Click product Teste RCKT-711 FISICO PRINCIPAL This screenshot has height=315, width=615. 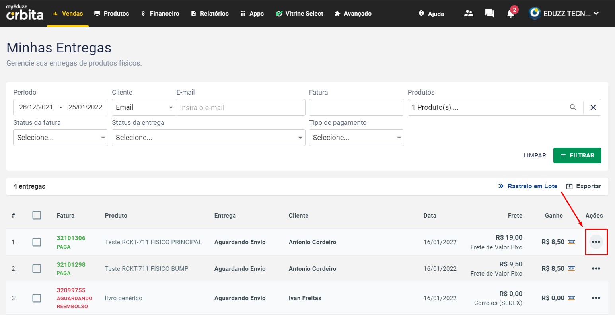[x=154, y=242]
